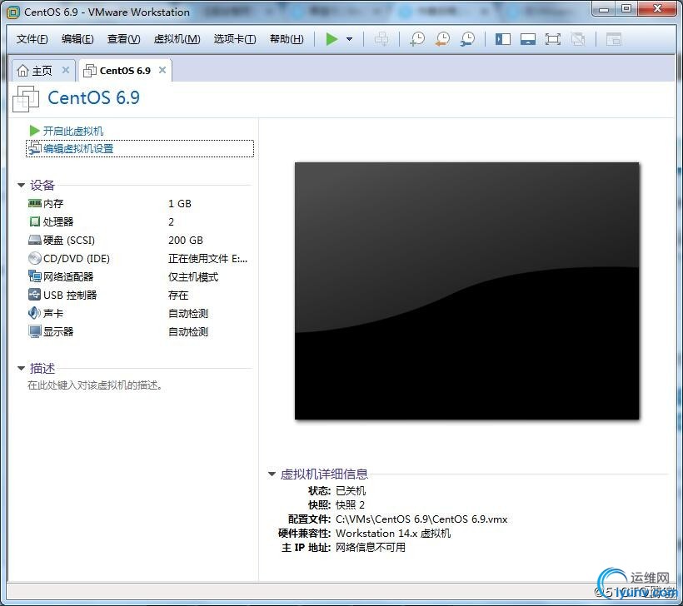Click the CD/DVD (IDE) disc icon

(34, 258)
